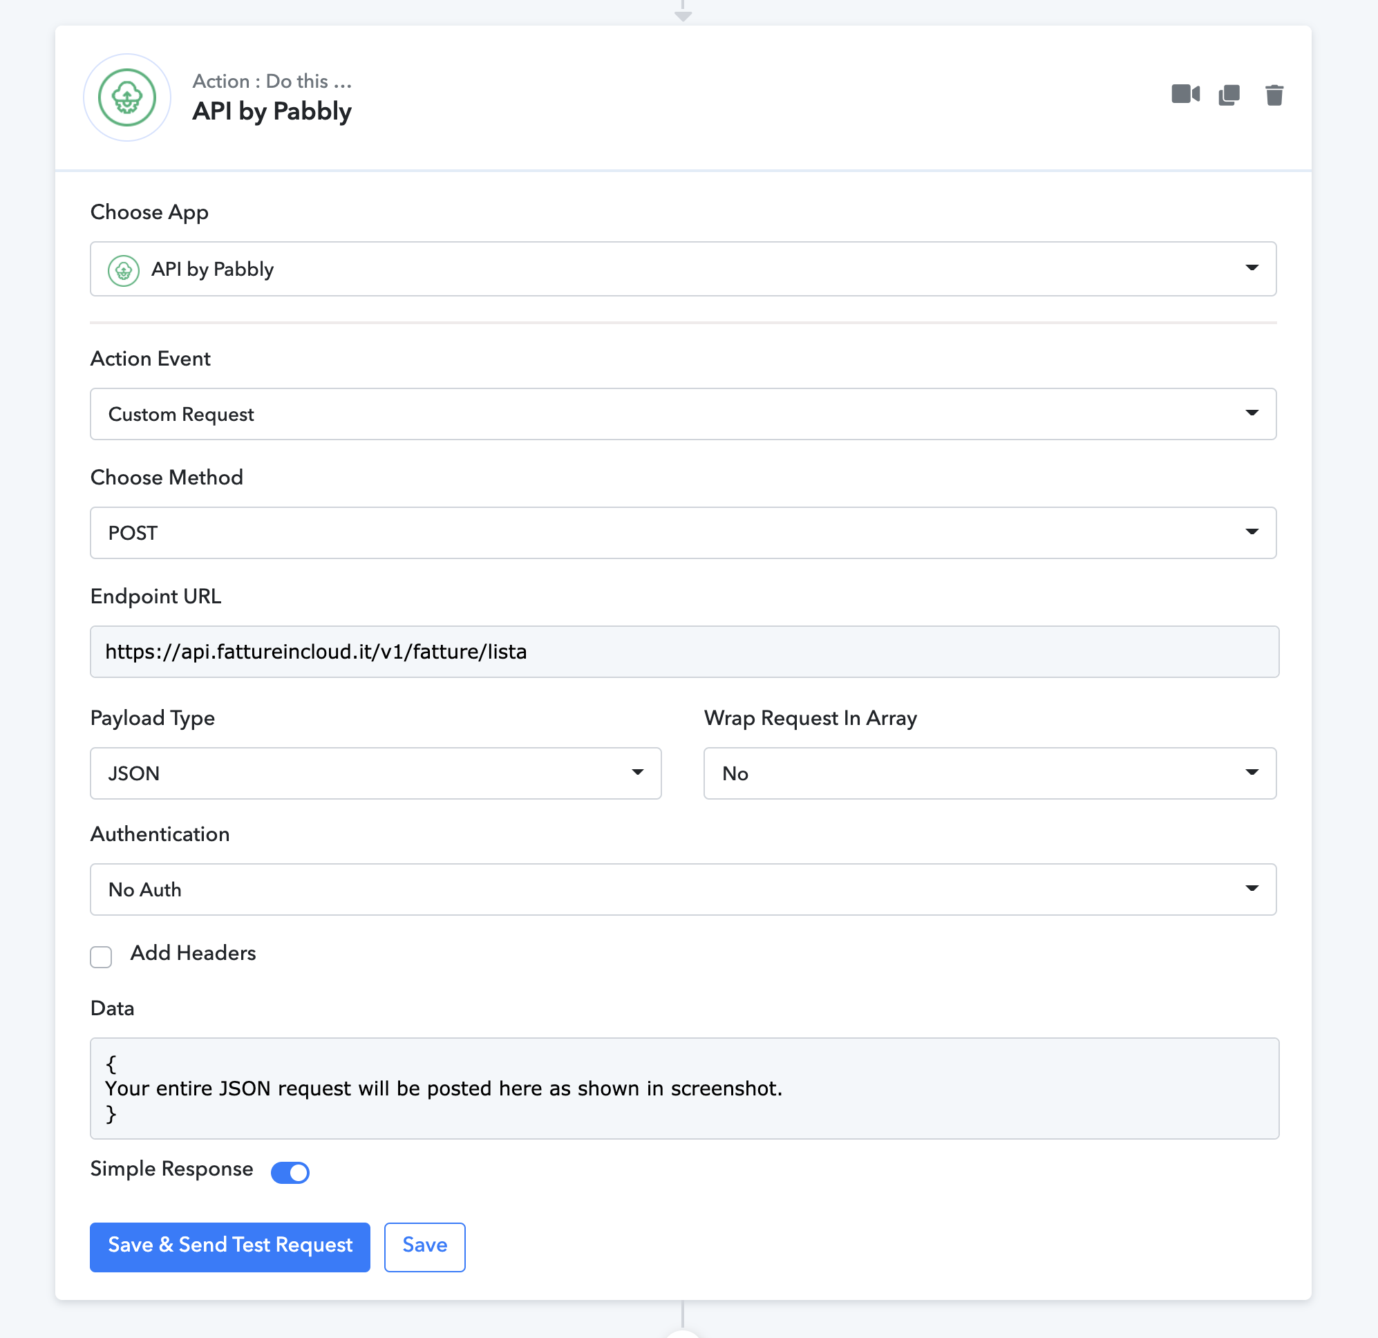Click the Add Headers label text

[194, 952]
